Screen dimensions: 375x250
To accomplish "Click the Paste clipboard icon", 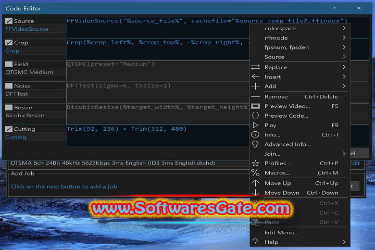I will pyautogui.click(x=255, y=222).
